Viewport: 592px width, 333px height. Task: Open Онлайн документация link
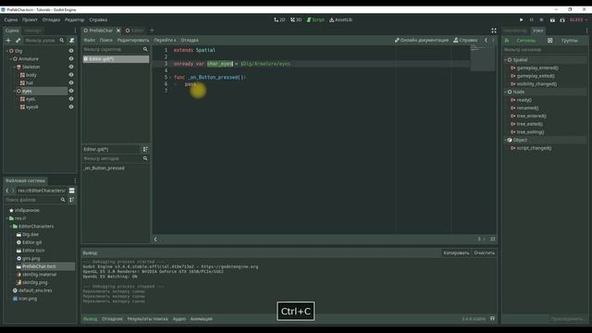point(422,40)
